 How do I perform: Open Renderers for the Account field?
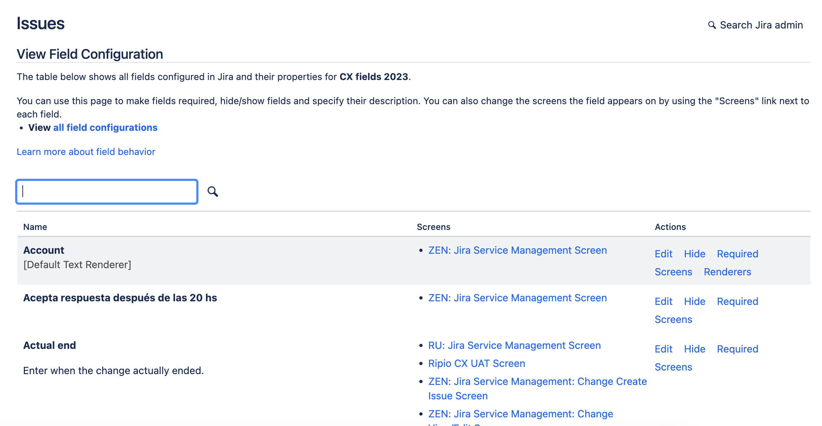click(727, 272)
